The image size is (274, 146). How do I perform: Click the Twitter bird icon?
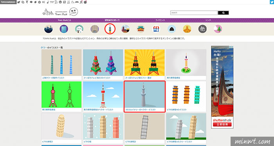[272, 2]
